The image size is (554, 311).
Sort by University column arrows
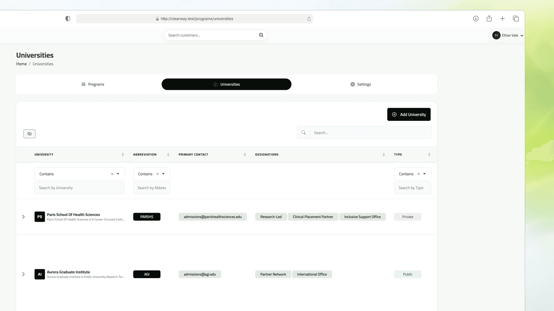[x=123, y=155]
